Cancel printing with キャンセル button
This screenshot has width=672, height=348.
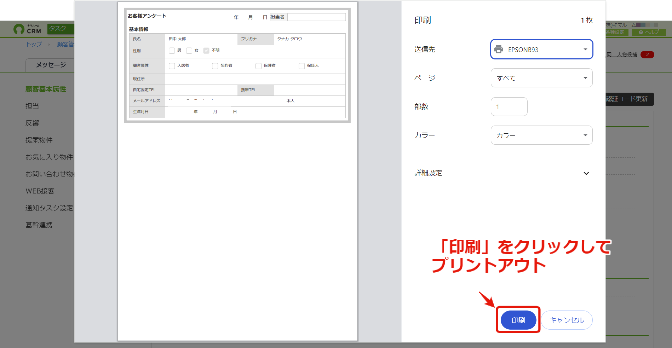[567, 320]
